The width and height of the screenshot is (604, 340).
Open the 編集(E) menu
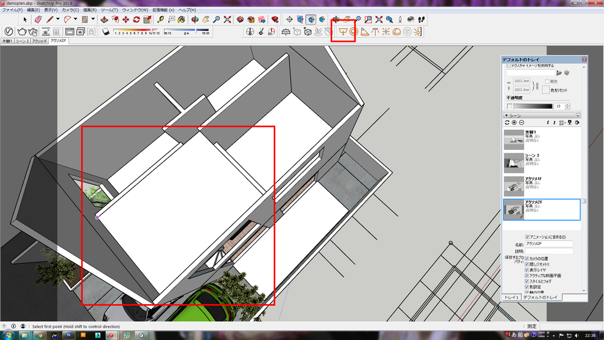pos(33,10)
